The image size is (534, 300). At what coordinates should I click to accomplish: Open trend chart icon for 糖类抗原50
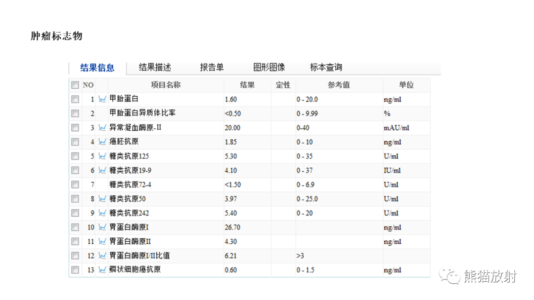[x=102, y=199]
